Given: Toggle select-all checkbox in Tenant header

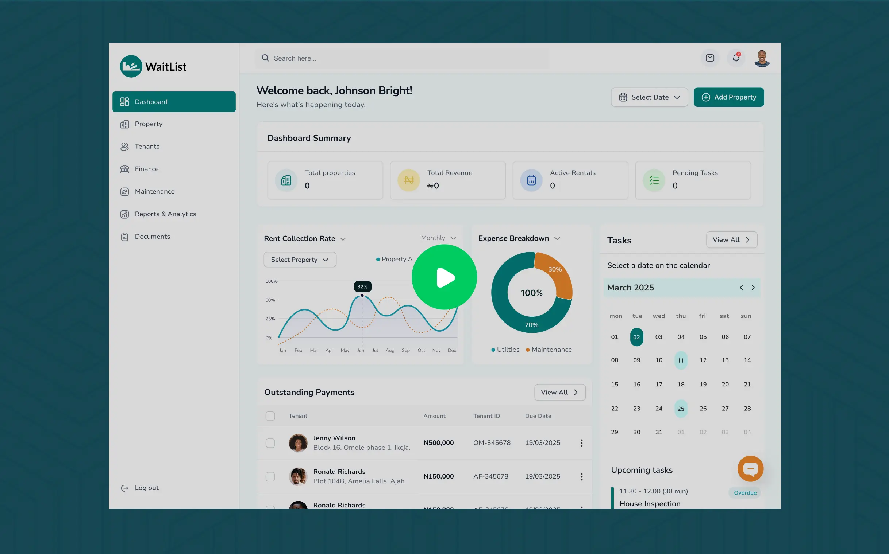Looking at the screenshot, I should click(270, 416).
